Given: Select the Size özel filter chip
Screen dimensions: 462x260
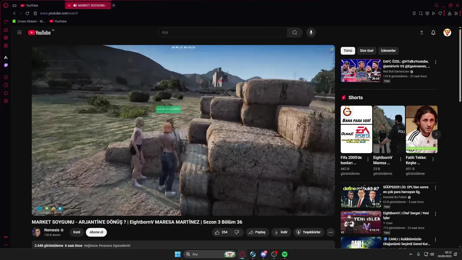Looking at the screenshot, I should (367, 51).
